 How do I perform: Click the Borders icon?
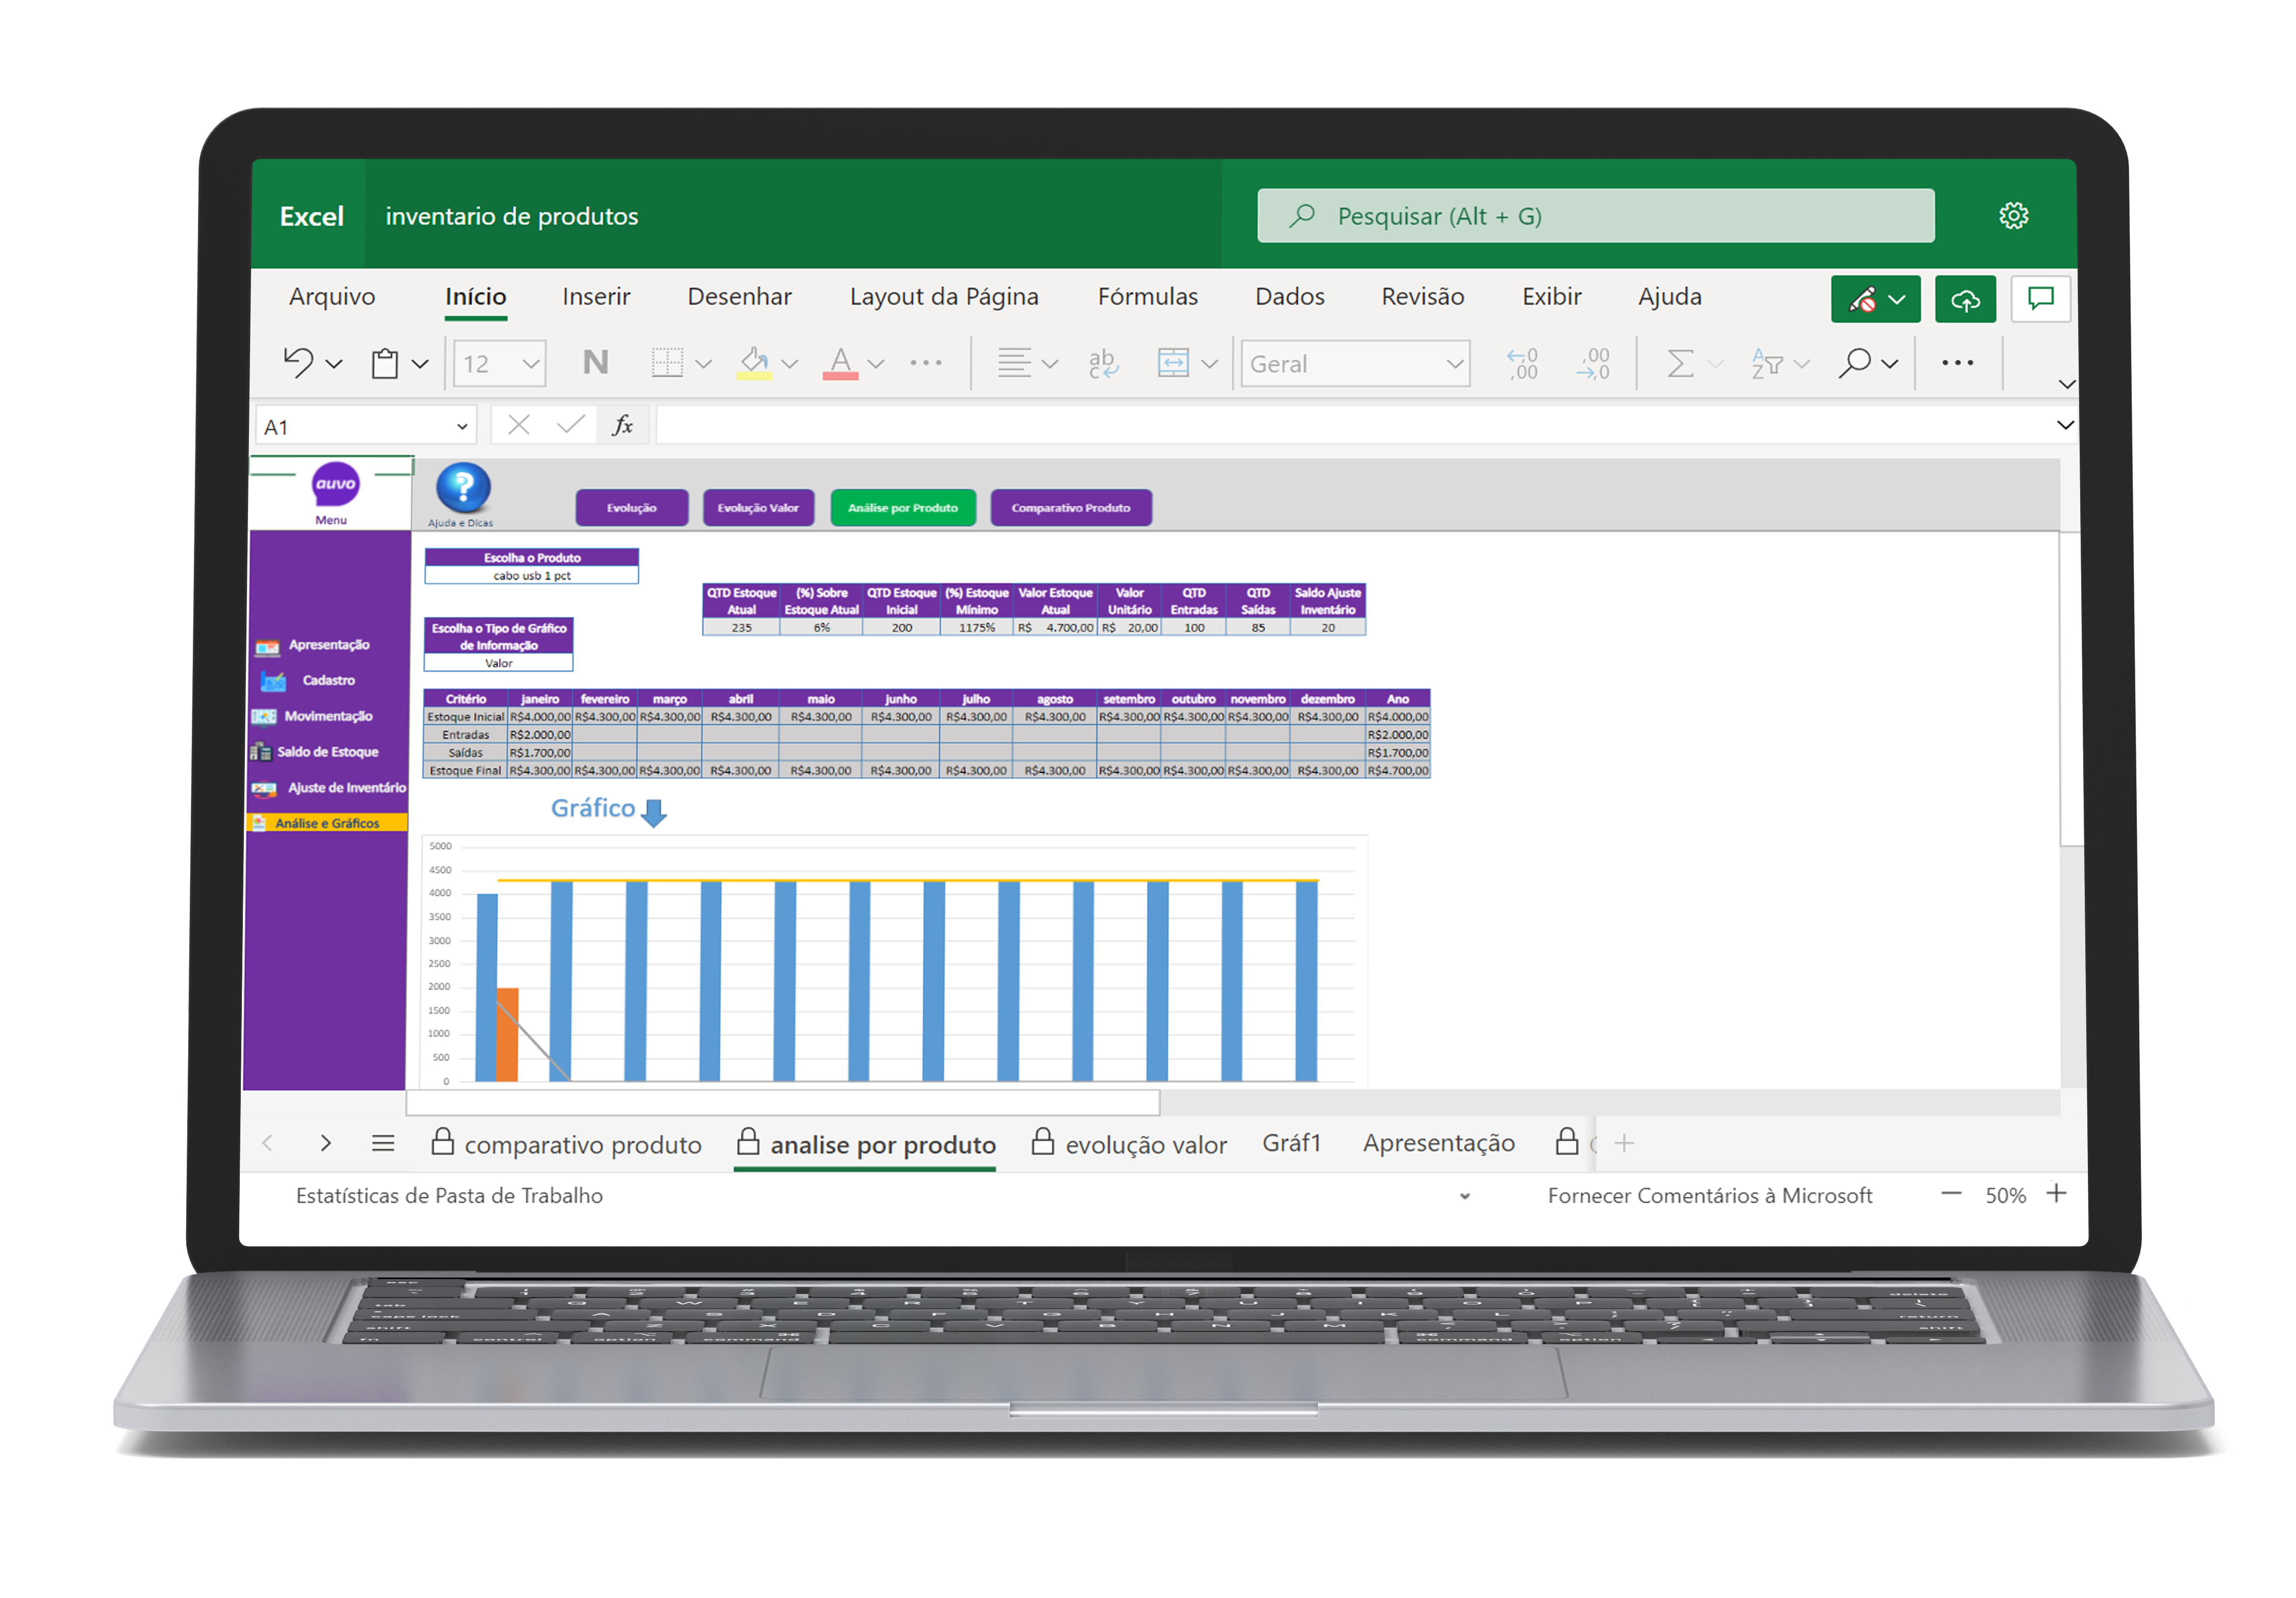point(667,363)
